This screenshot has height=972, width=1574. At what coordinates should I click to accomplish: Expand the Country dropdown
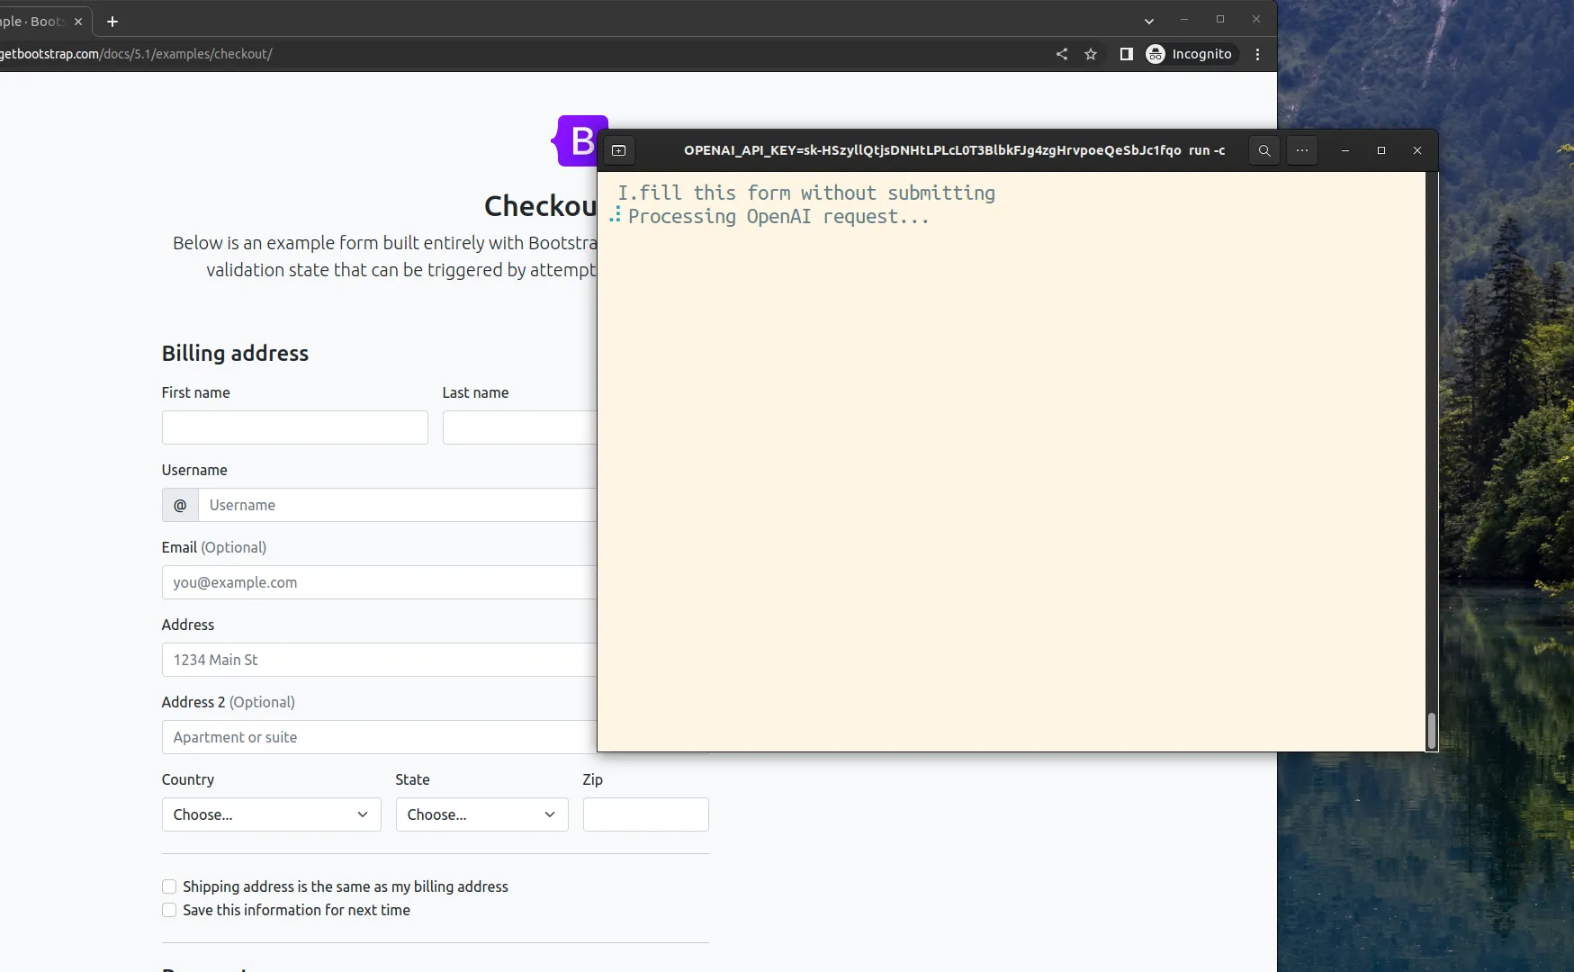271,814
